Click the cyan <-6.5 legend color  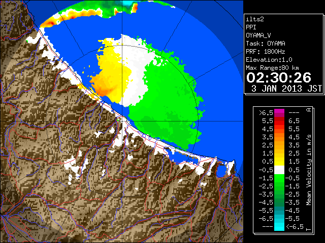click(279, 227)
